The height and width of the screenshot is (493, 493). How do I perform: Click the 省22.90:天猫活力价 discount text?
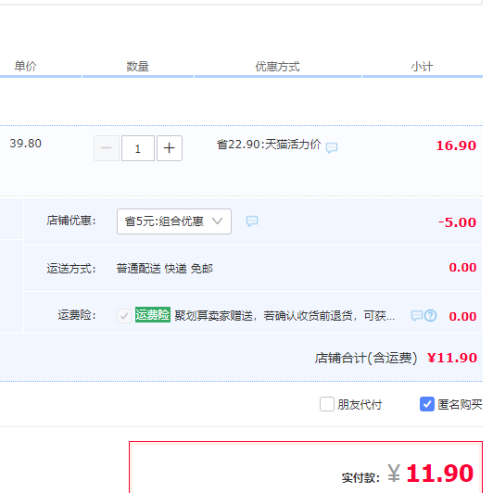pyautogui.click(x=269, y=145)
